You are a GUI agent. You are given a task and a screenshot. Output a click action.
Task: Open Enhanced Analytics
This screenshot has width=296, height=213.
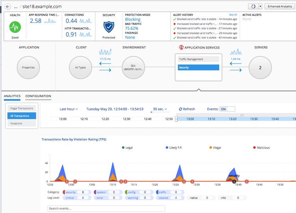coord(279,6)
